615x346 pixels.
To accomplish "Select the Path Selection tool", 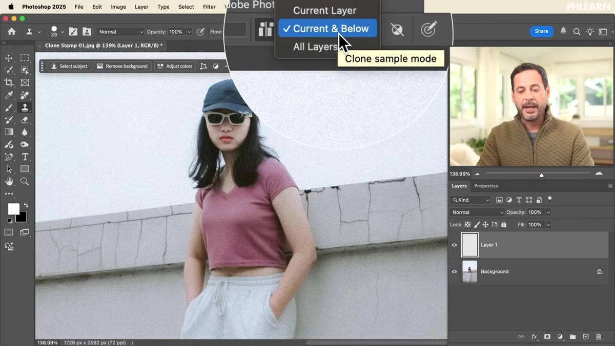I will click(9, 169).
